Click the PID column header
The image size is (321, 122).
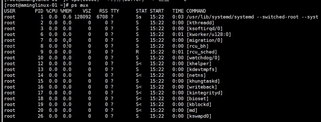tap(39, 11)
